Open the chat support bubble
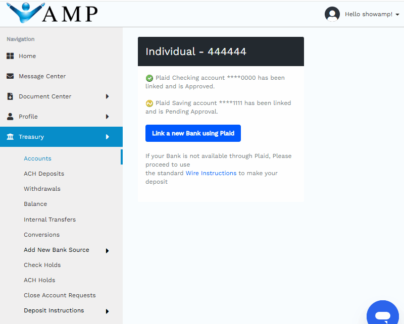 pos(383,315)
